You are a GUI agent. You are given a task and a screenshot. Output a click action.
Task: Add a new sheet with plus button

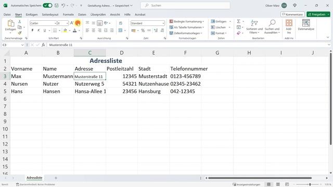pyautogui.click(x=56, y=178)
